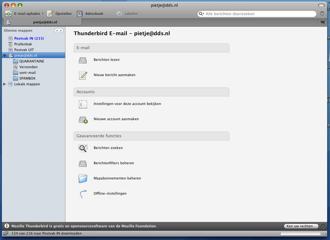This screenshot has width=330, height=240.
Task: Click the E-mail ophalen download icon
Action: click(x=9, y=14)
